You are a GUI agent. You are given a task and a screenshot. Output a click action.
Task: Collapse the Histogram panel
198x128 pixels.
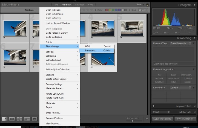(x=194, y=5)
